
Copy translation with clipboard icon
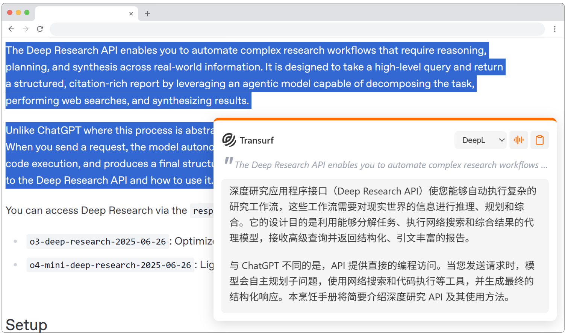coord(539,140)
